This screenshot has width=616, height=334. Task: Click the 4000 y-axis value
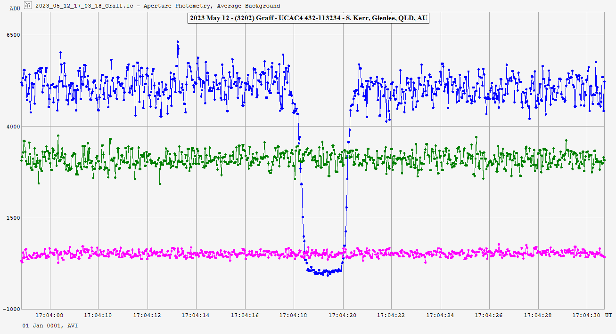click(14, 127)
